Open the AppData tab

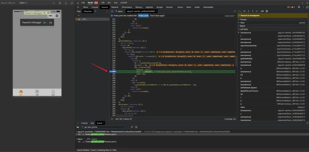tap(149, 7)
